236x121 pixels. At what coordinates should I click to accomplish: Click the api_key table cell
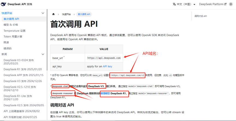(x=68, y=66)
